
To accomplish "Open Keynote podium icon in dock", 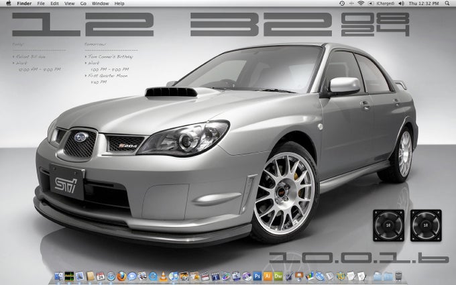I will (x=299, y=276).
